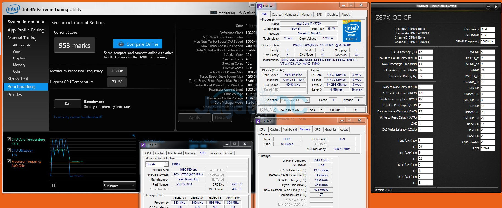Expand the Slot #2 memory slot dropdown
This screenshot has height=208, width=502.
[166, 164]
